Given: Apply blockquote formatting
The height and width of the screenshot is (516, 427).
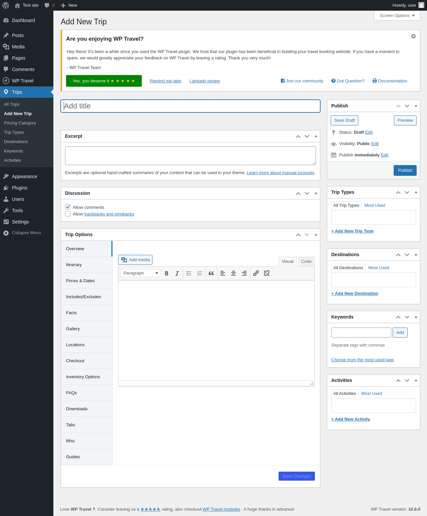Looking at the screenshot, I should 211,273.
